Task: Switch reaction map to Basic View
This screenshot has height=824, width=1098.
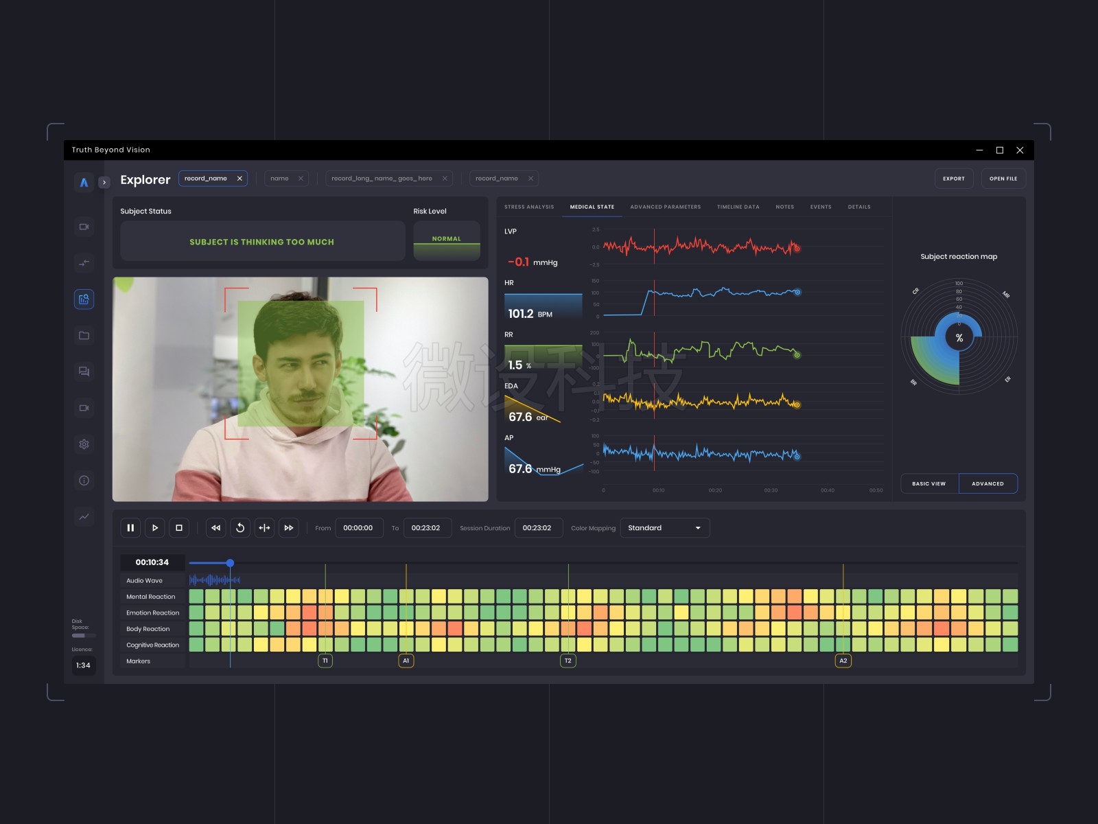Action: click(x=929, y=483)
